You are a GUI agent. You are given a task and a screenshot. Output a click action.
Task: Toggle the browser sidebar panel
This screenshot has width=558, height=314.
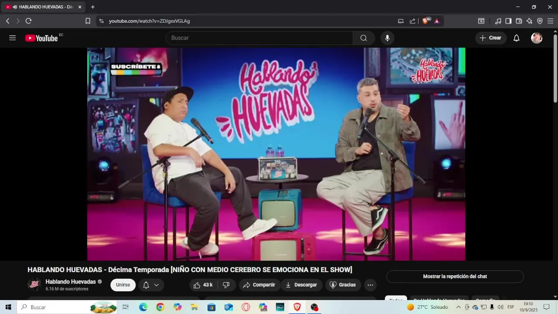pos(508,21)
